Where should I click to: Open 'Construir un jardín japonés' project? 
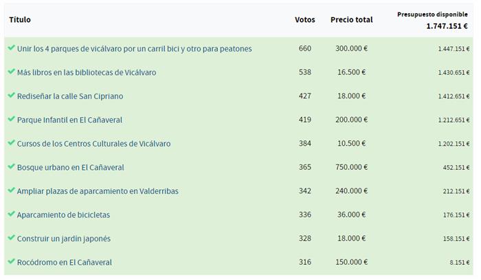pyautogui.click(x=63, y=239)
